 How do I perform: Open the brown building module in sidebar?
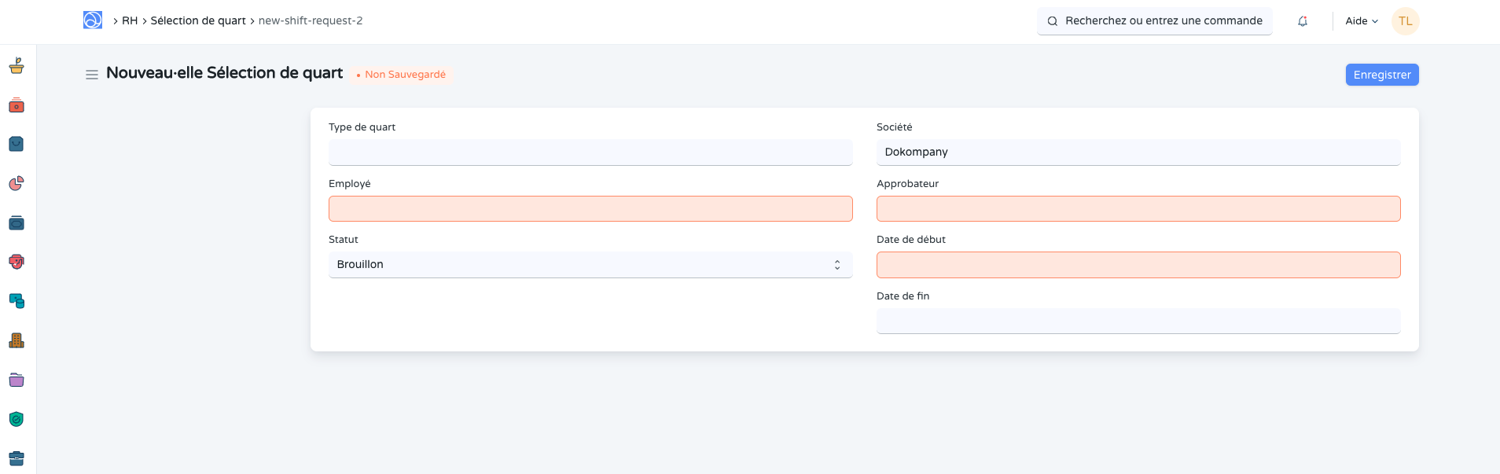click(17, 340)
